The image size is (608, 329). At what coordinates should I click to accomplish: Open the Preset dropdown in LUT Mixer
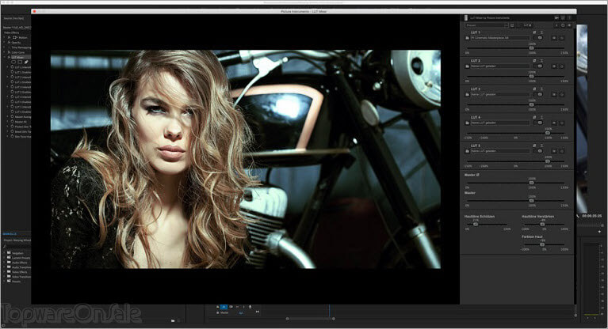click(487, 25)
